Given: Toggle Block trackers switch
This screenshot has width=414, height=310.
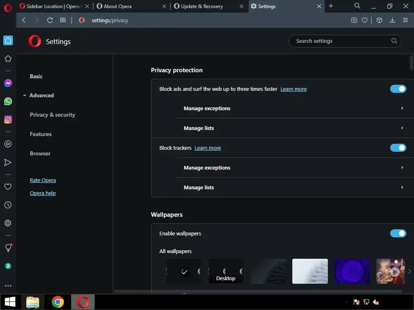Looking at the screenshot, I should coord(398,148).
